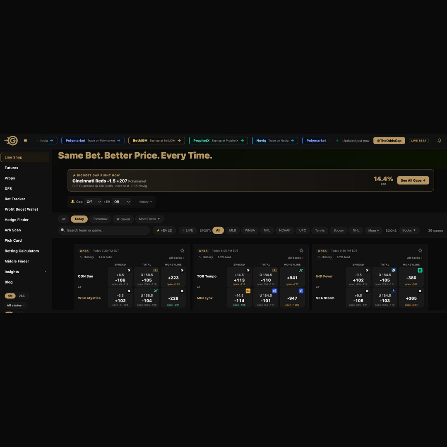Open All Books dropdown on TOR Tempo card
447x447 pixels.
coord(296,258)
